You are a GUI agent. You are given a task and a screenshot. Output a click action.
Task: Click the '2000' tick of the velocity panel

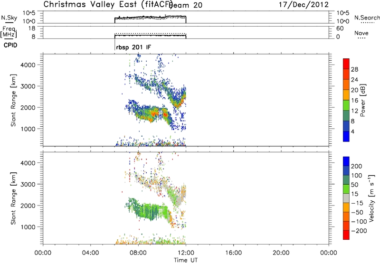(x=28, y=206)
